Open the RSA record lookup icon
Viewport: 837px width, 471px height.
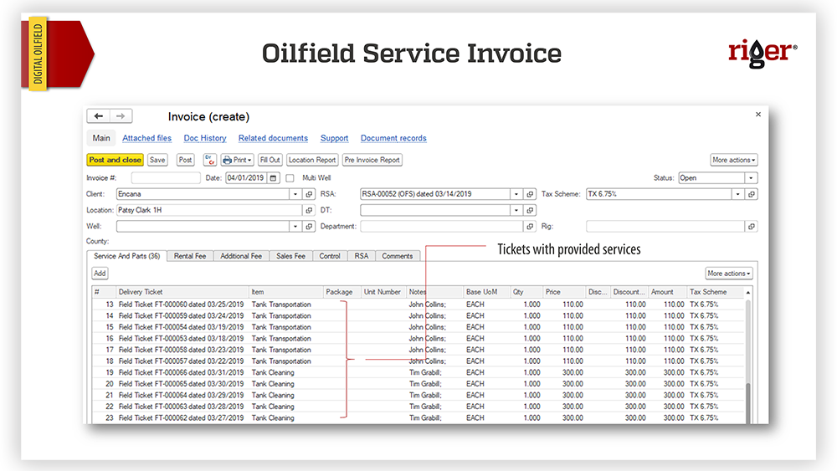[531, 194]
